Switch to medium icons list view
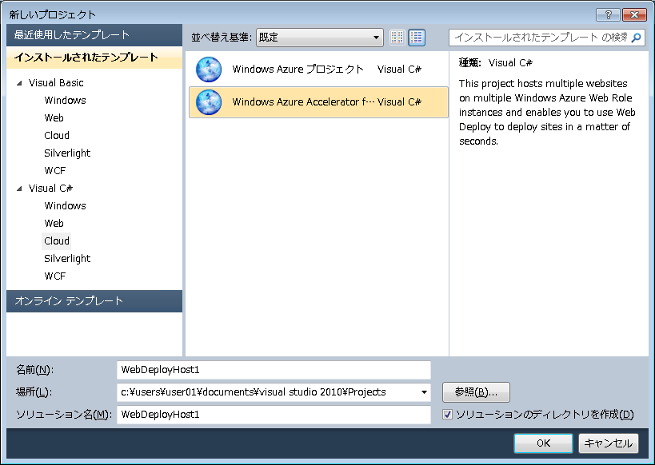 click(x=417, y=38)
